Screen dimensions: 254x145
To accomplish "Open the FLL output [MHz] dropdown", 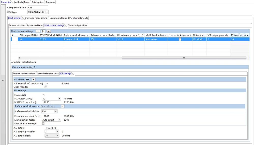I will pos(59,98).
